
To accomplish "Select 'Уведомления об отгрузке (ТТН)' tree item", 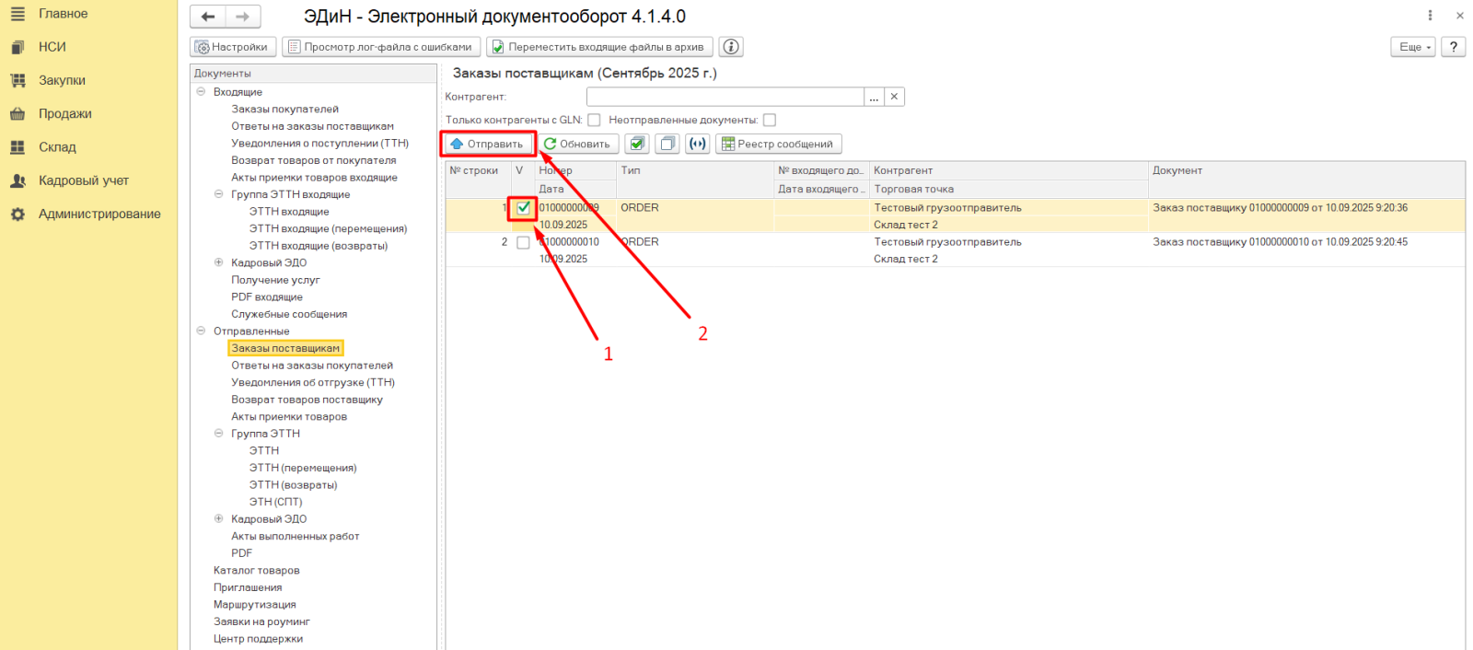I will tap(312, 382).
